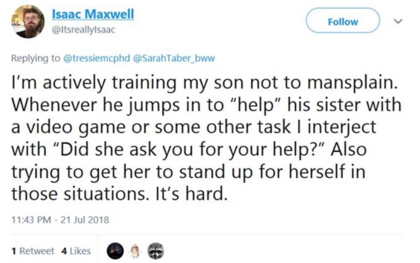Visit the @tressiemcphd mention
The image size is (420, 263).
coord(96,58)
